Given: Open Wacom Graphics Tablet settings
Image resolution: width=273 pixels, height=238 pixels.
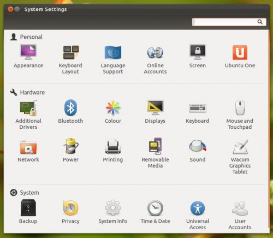Looking at the screenshot, I should (x=240, y=157).
